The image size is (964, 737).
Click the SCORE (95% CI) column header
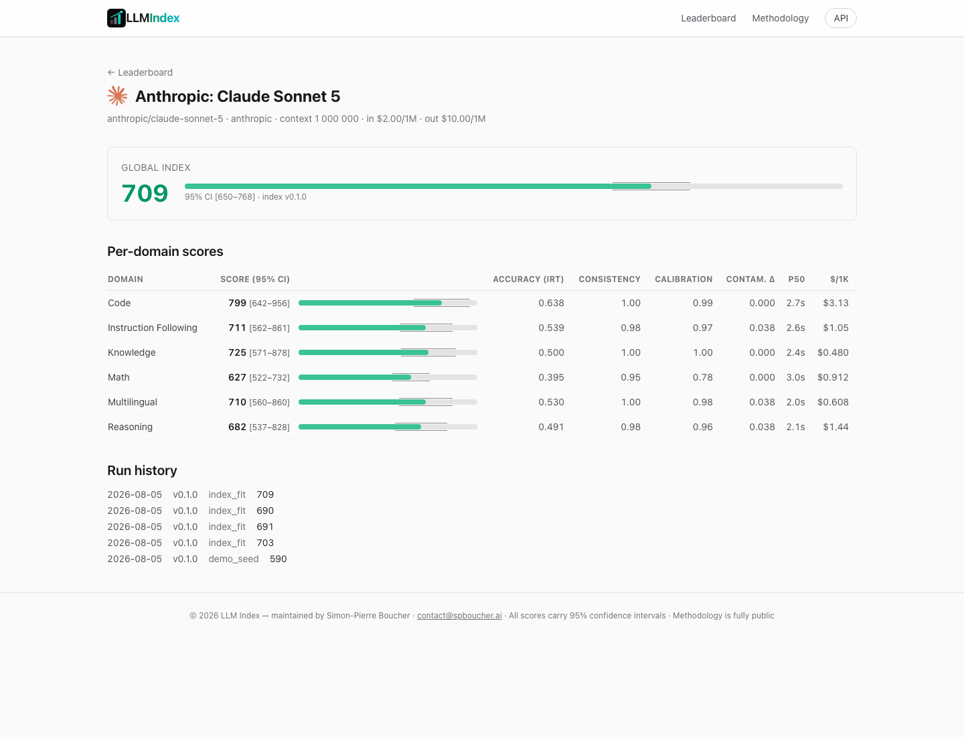tap(255, 279)
